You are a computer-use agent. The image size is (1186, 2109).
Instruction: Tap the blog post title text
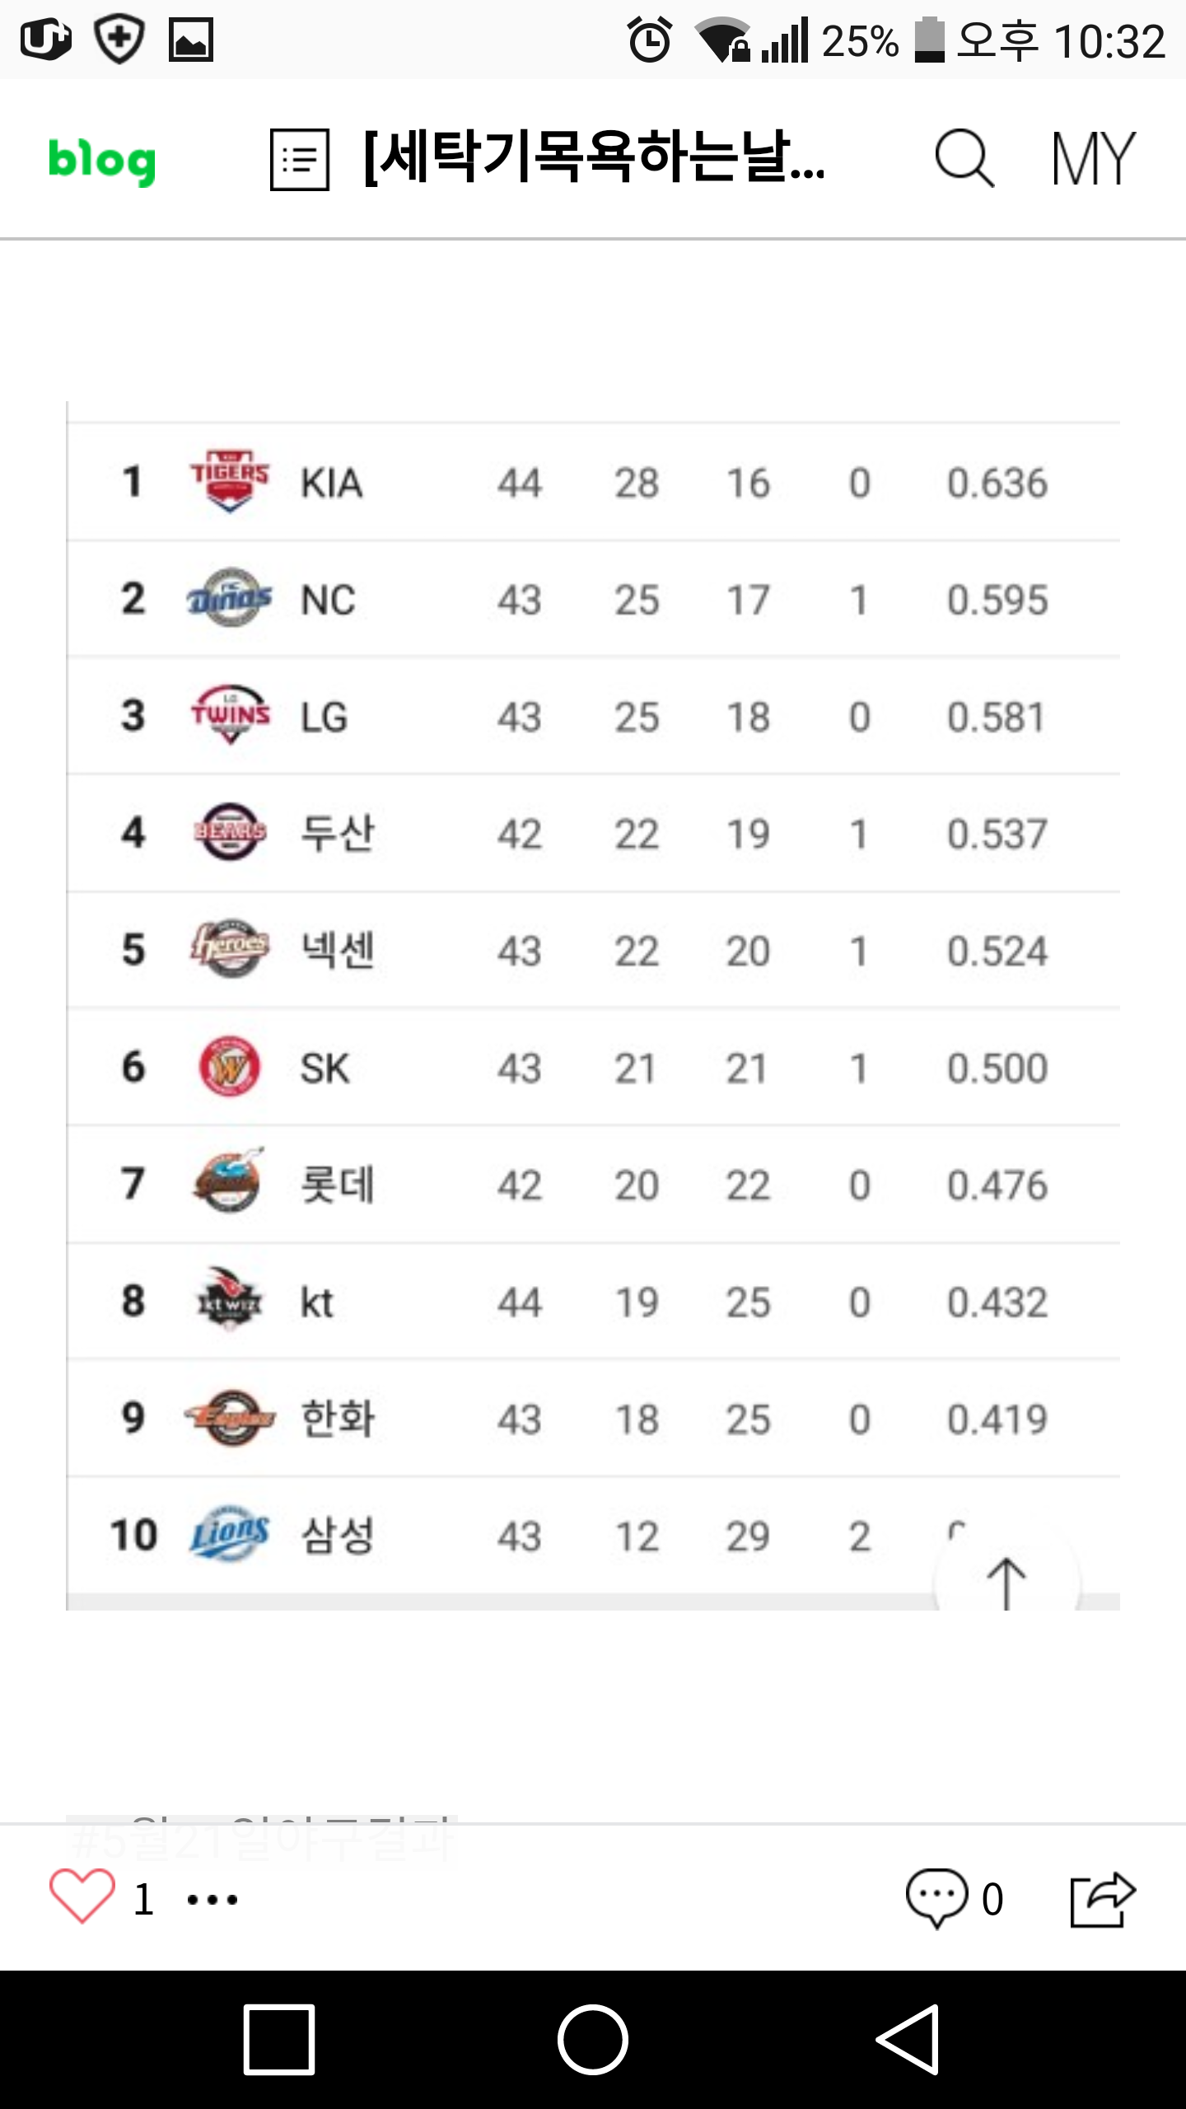593,158
